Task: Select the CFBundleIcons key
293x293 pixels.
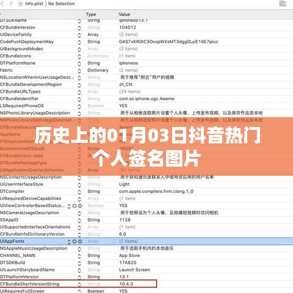Action: (x=16, y=56)
